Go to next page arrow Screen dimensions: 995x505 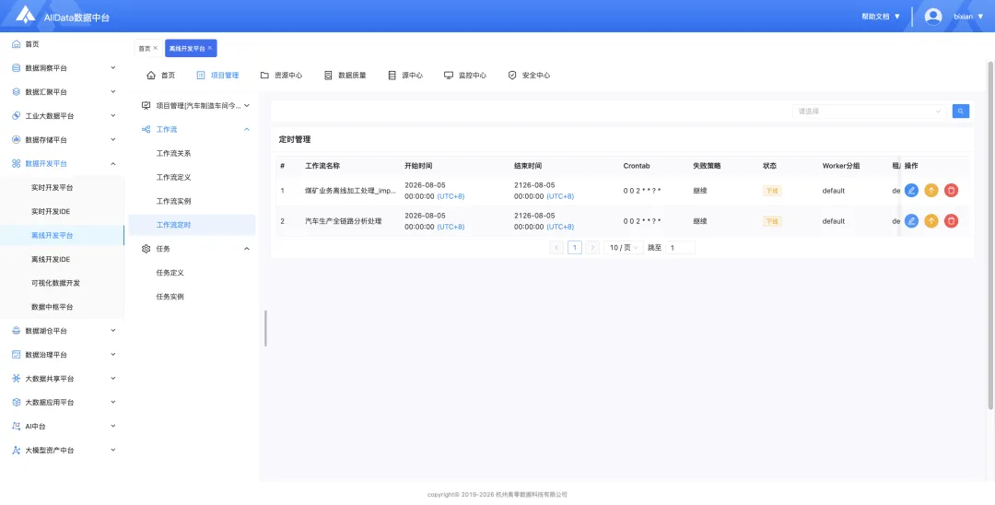pyautogui.click(x=592, y=247)
